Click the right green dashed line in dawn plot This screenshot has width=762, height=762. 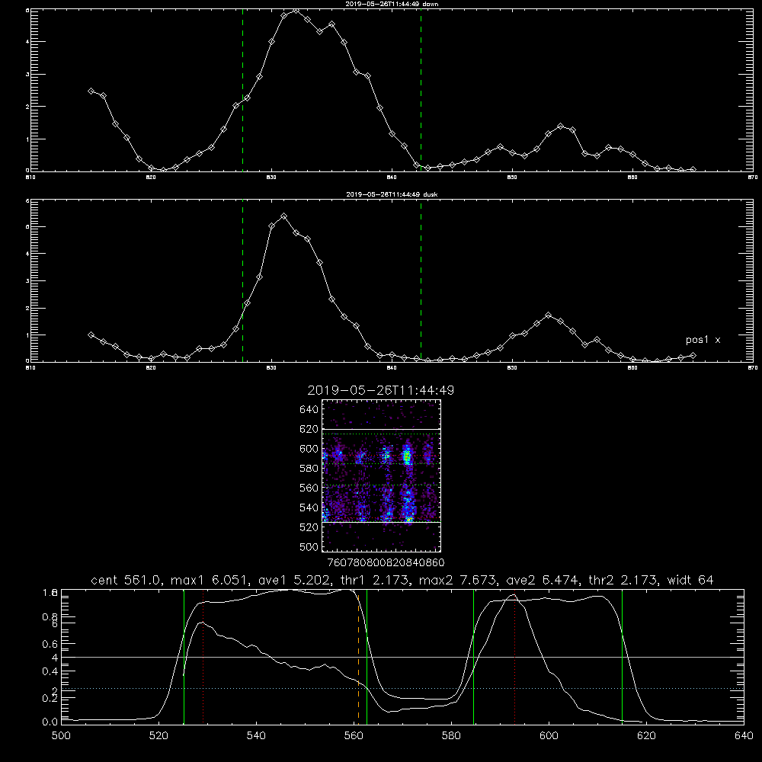pyautogui.click(x=421, y=90)
